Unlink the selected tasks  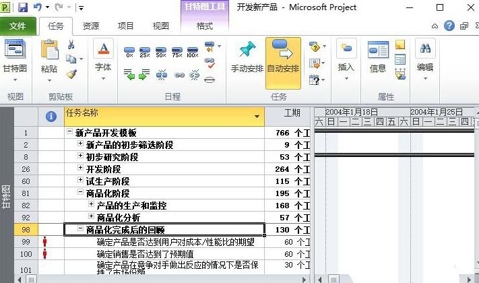pos(195,74)
